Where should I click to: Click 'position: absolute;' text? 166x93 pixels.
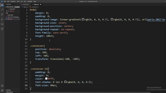(48, 49)
